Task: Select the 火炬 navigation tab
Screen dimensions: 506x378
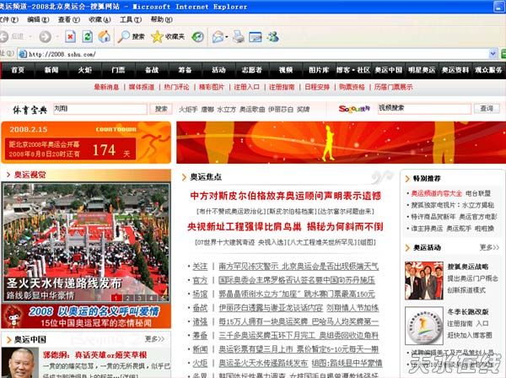Action: (85, 70)
